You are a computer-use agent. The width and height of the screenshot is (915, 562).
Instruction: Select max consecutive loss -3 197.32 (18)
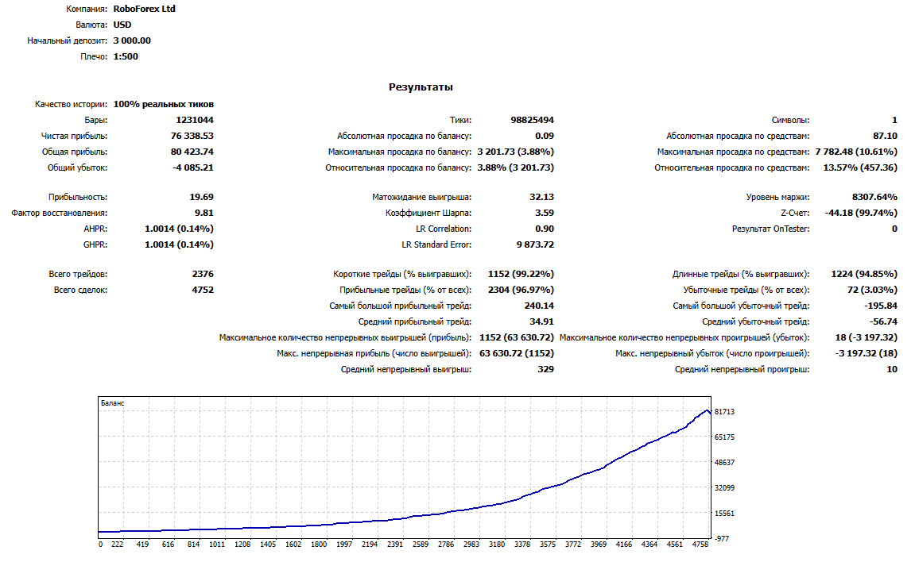tap(866, 353)
